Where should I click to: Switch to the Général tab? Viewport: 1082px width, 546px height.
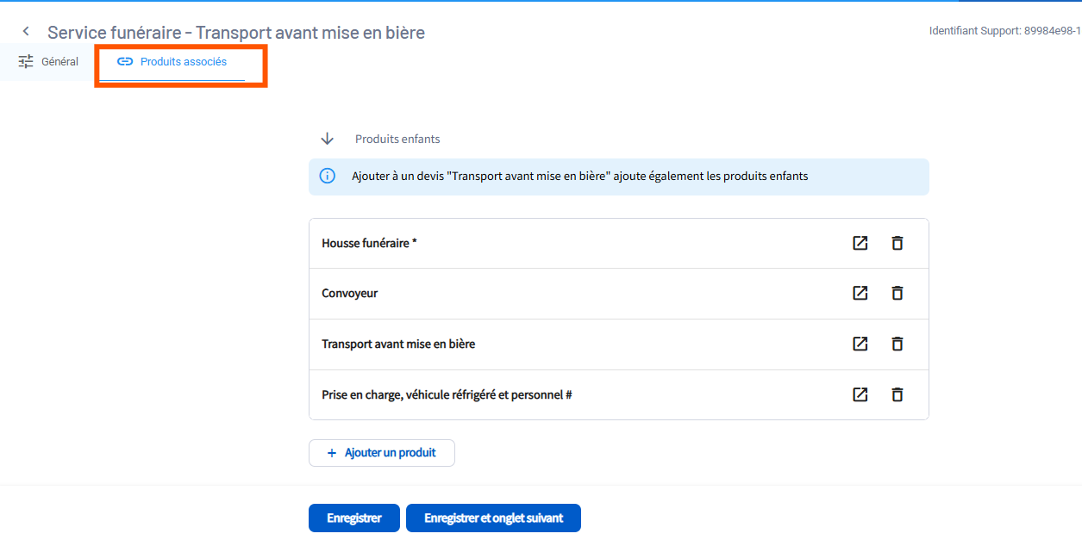click(x=48, y=62)
